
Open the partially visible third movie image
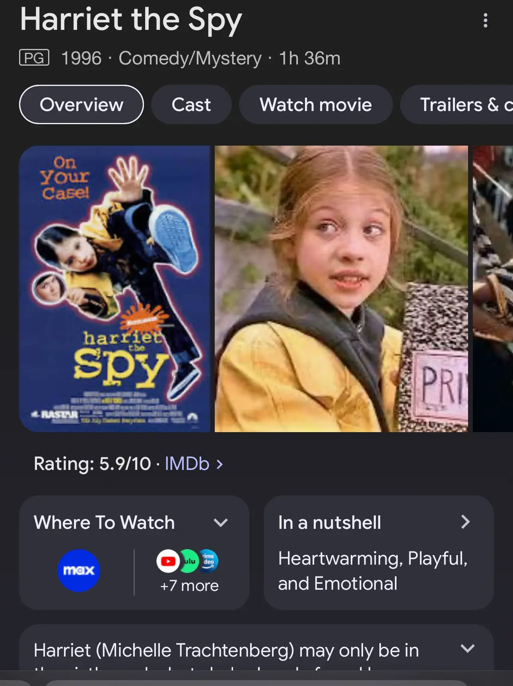[x=493, y=289]
